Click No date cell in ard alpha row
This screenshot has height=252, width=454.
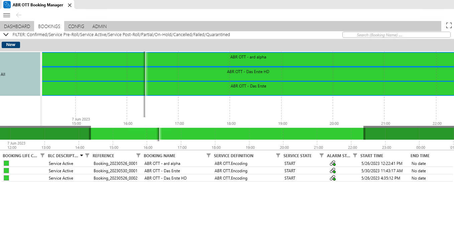coord(419,164)
